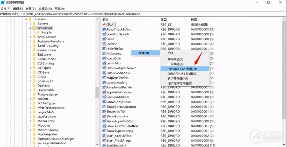Click the folder icon beside People key
The width and height of the screenshot is (287, 147).
(x=38, y=32)
